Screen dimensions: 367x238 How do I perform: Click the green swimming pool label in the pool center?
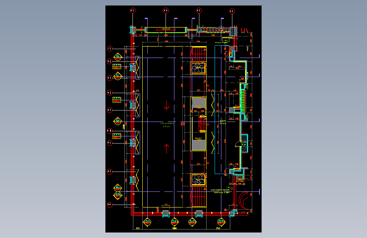click(167, 125)
